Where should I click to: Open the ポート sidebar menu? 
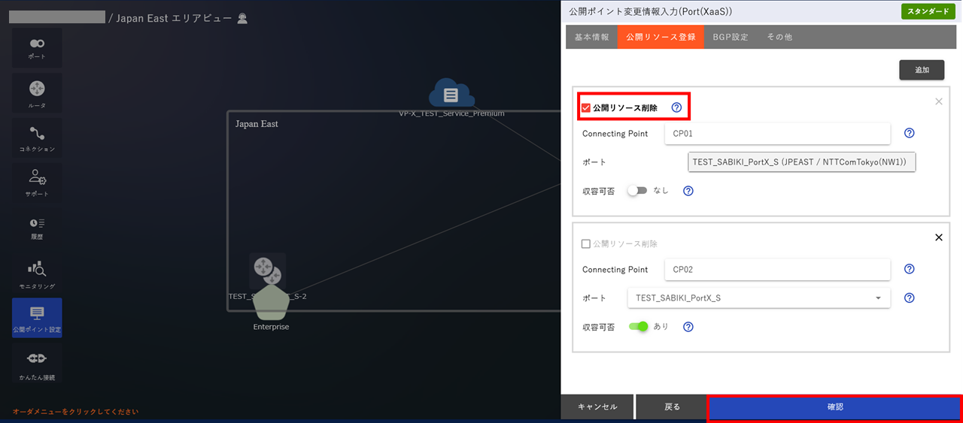[37, 48]
